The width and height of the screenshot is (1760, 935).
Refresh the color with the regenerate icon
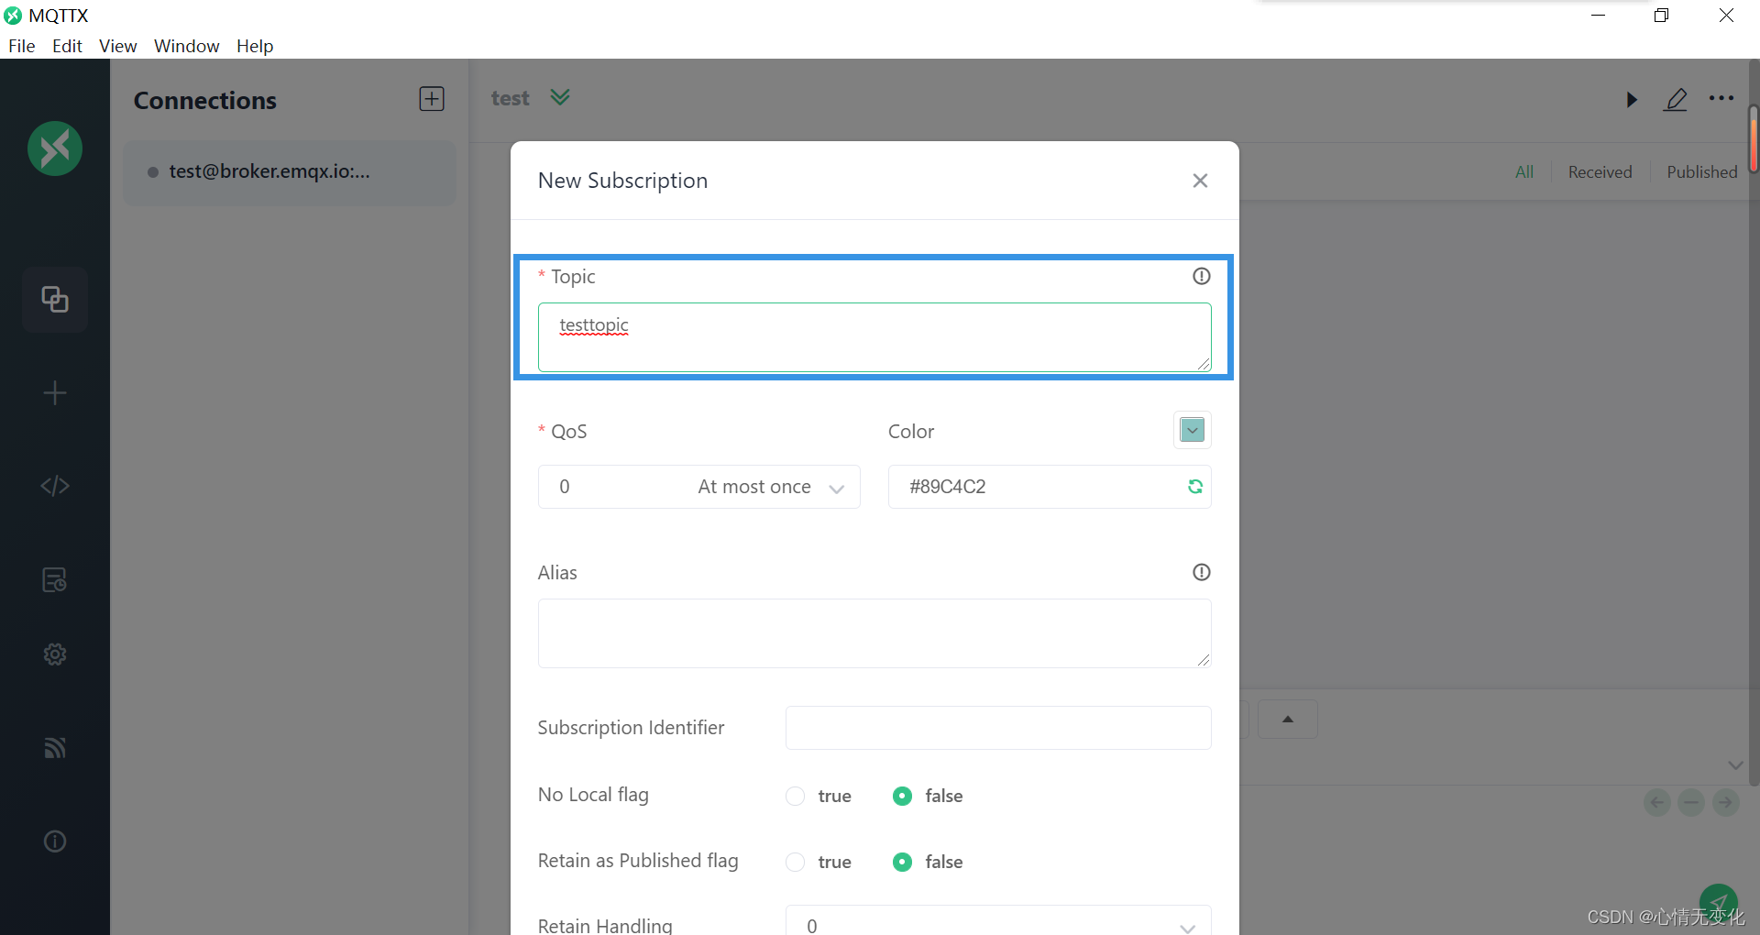[x=1195, y=487]
